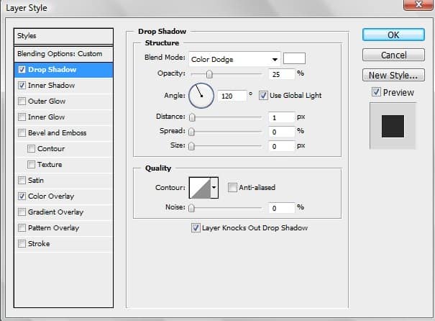Enable the Contour sub-style checkbox

point(32,148)
